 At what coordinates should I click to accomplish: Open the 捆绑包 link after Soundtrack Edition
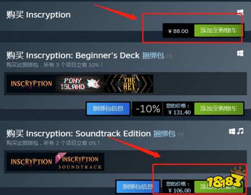tap(164, 134)
